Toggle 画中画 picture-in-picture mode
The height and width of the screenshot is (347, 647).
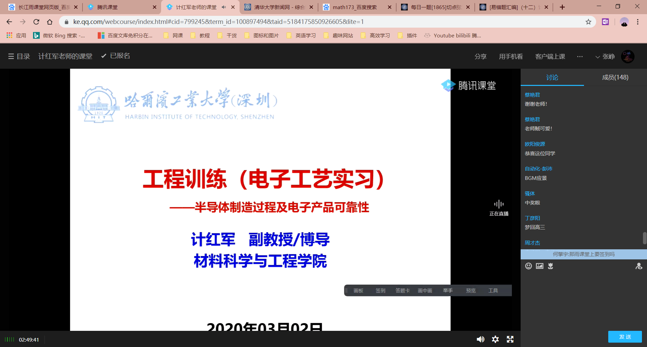click(425, 290)
